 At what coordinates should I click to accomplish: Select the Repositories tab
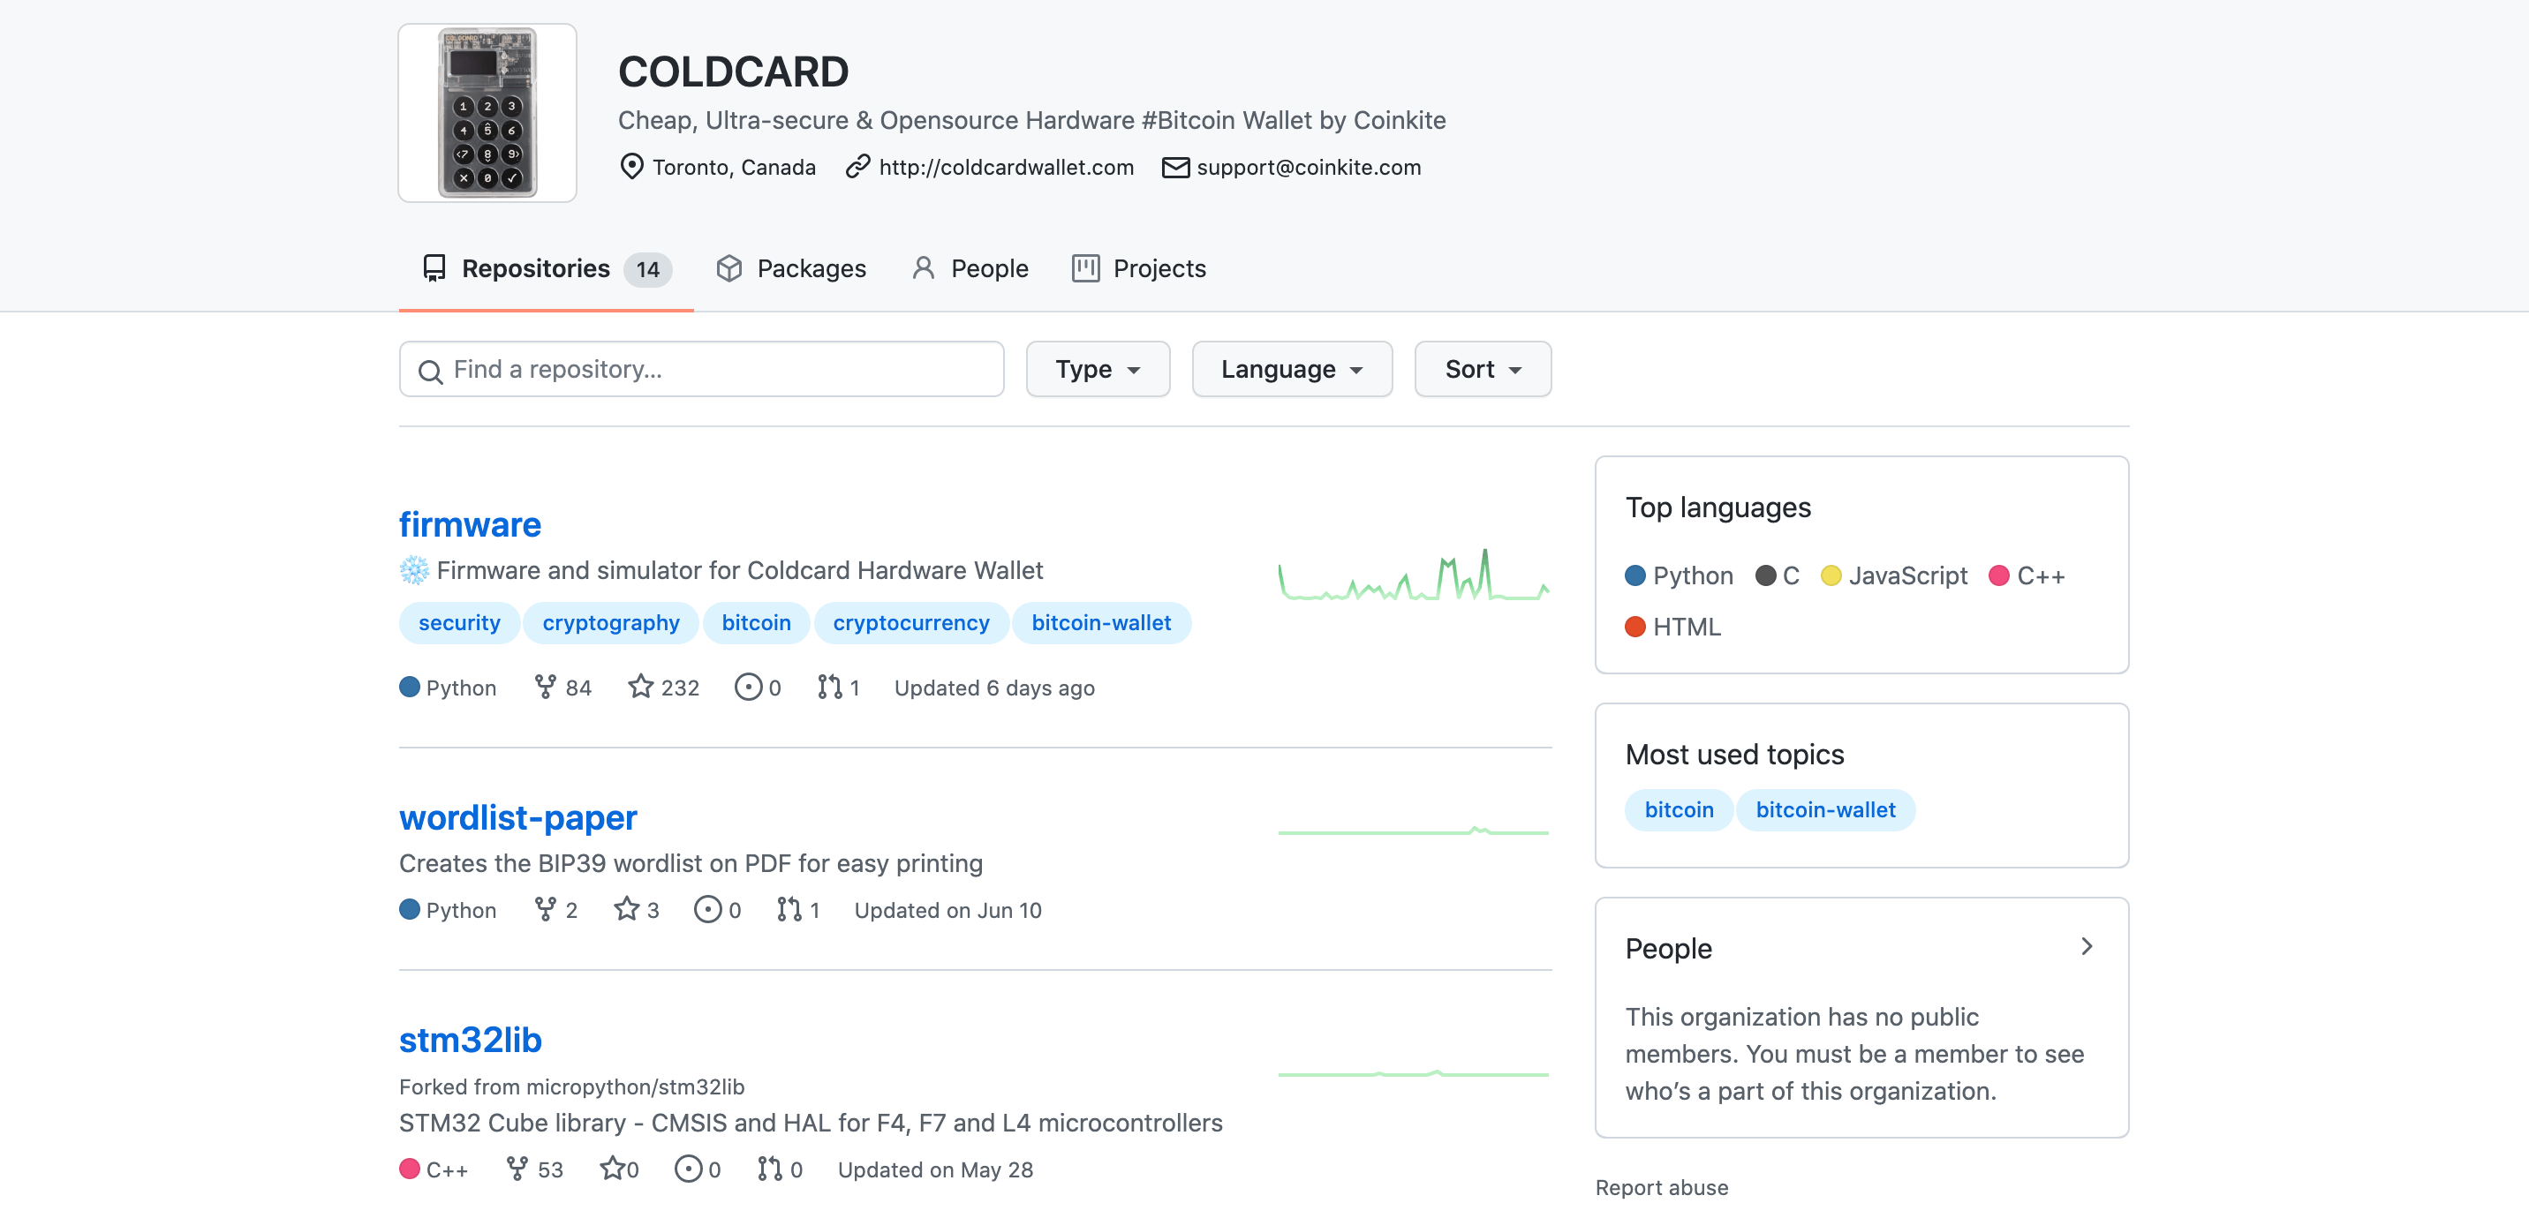[546, 269]
